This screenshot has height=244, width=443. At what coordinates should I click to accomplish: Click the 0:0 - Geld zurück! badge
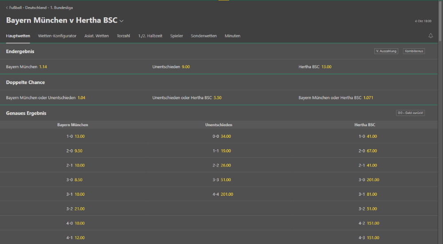coord(410,113)
